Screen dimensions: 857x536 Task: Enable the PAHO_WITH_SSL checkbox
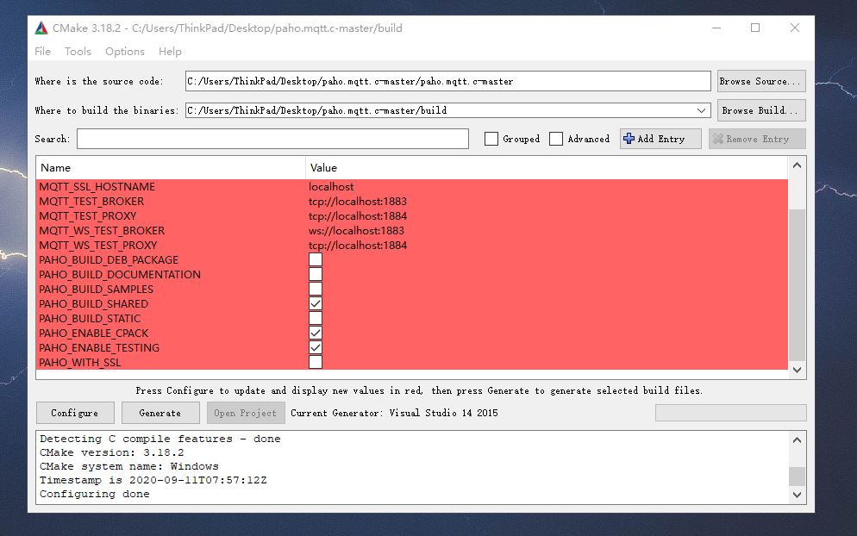(x=316, y=362)
